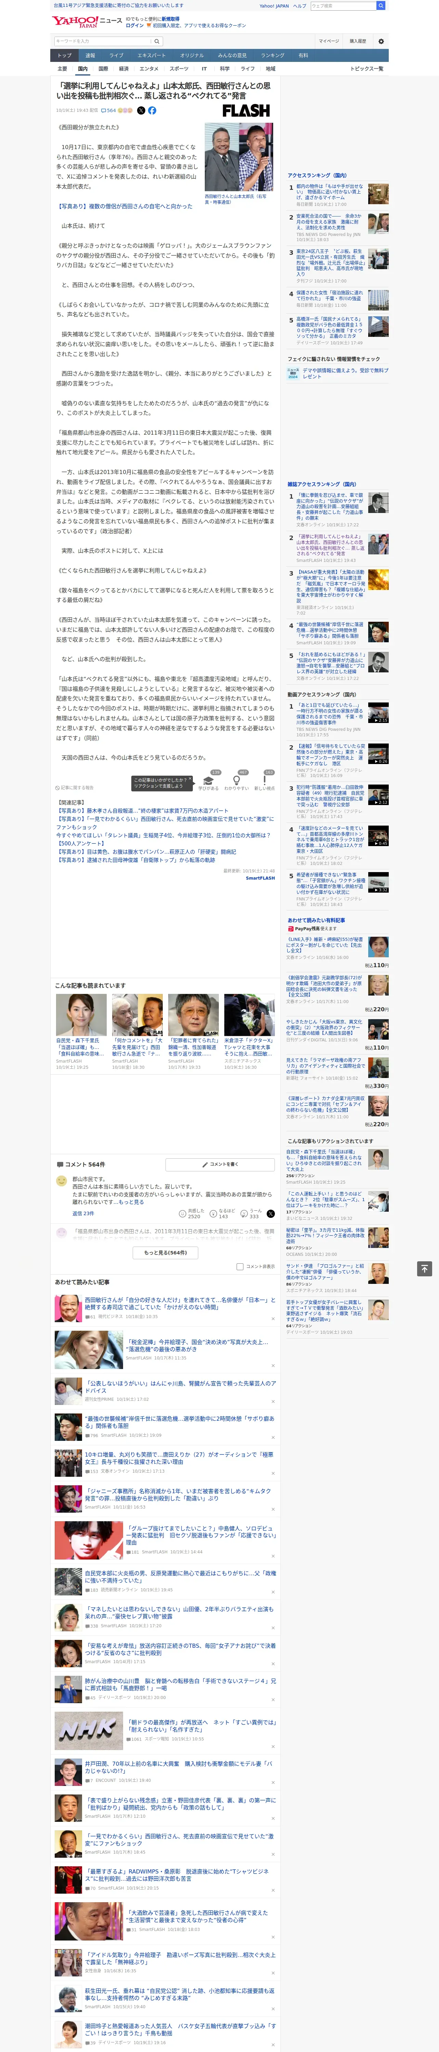
Task: Open settings gear icon
Action: pos(381,41)
